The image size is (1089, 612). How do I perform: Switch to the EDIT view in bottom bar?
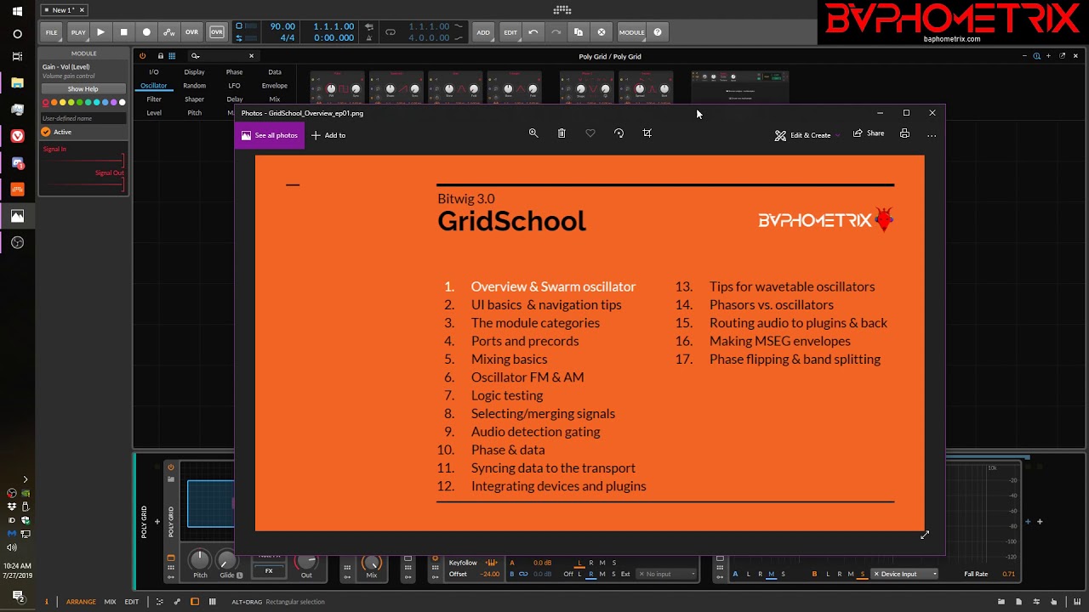click(x=132, y=602)
